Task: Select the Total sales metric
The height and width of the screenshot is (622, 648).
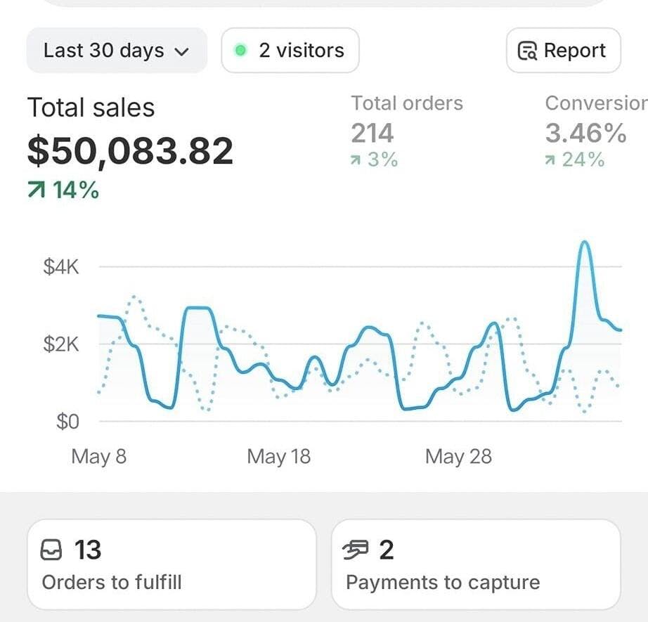Action: pos(91,108)
